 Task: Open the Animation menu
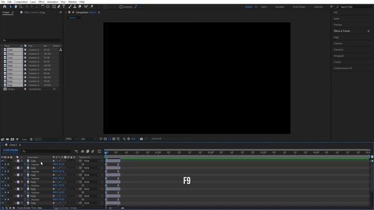pyautogui.click(x=53, y=2)
